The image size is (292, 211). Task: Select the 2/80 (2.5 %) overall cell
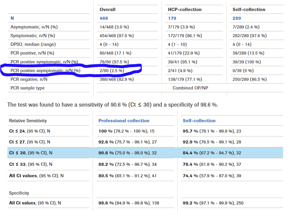pyautogui.click(x=112, y=71)
